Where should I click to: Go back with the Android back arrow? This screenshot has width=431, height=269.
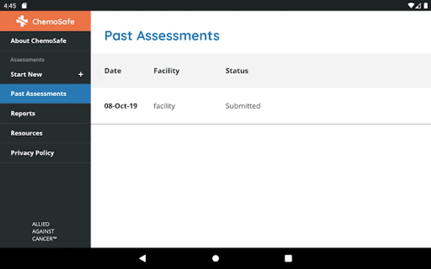point(142,258)
